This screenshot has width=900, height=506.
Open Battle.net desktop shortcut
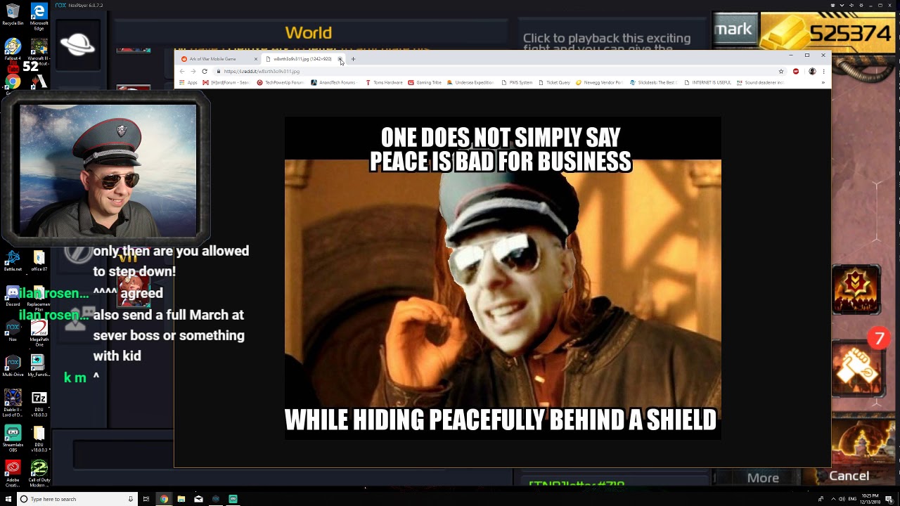13,261
